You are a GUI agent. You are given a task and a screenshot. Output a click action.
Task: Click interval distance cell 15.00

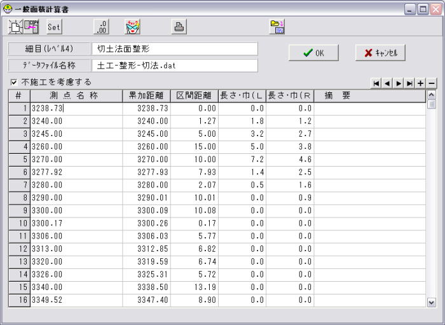(195, 147)
